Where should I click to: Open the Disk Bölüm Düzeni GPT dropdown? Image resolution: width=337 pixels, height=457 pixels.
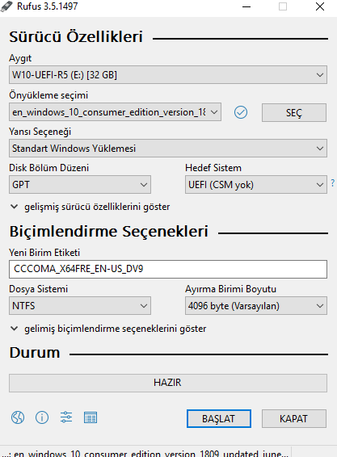[x=80, y=184]
